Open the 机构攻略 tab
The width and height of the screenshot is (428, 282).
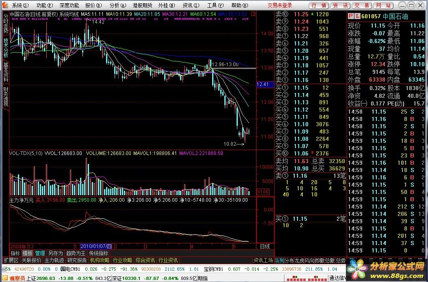[x=100, y=260]
